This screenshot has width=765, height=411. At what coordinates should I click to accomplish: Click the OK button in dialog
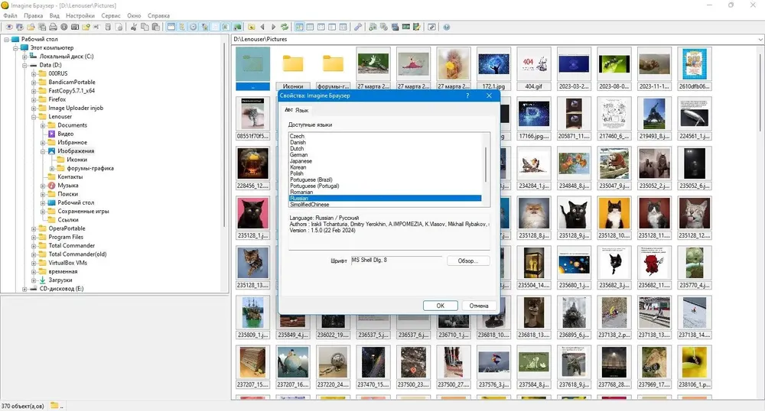pos(440,306)
